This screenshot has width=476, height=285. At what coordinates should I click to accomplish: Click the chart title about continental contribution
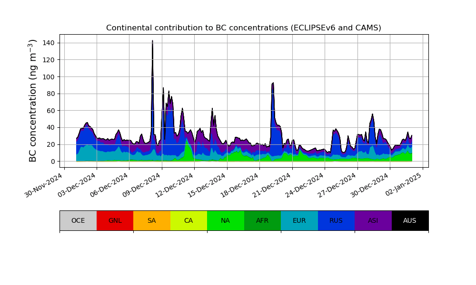[x=244, y=28]
